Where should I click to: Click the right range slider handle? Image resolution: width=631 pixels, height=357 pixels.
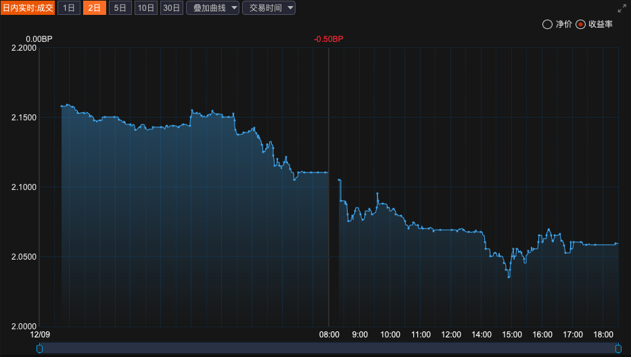[618, 348]
